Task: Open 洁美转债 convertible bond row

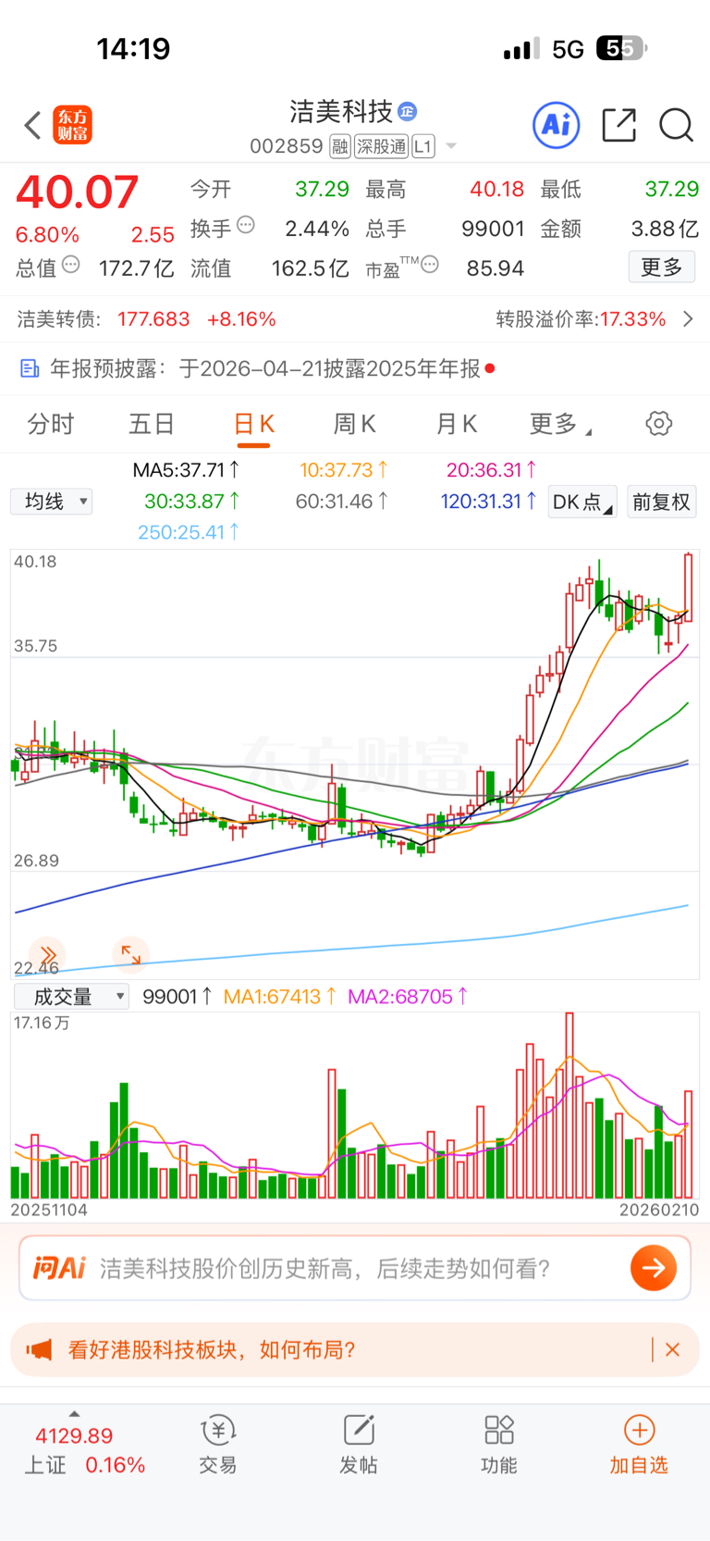Action: (x=355, y=319)
